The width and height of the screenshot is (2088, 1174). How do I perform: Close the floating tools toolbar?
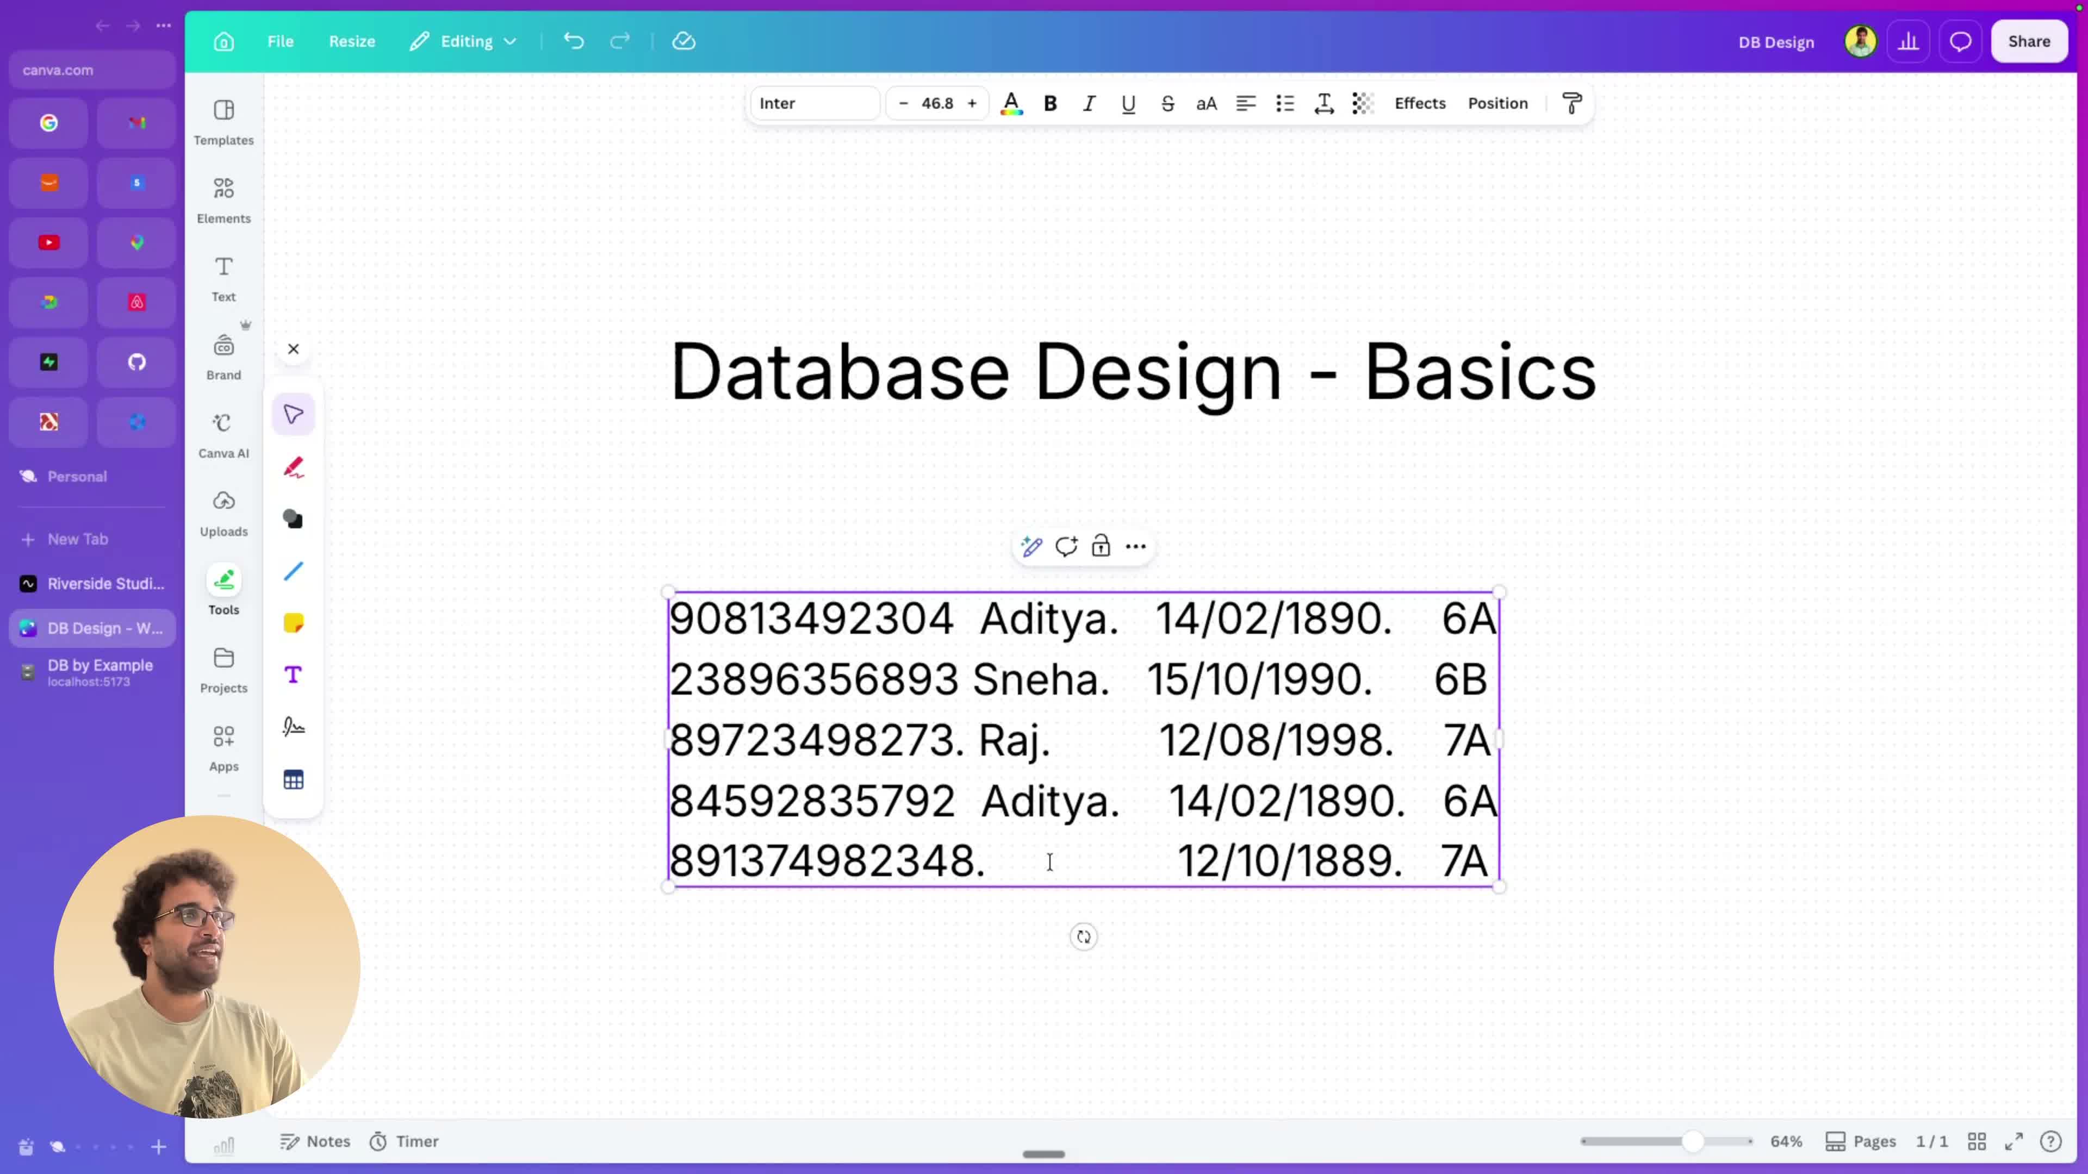294,349
